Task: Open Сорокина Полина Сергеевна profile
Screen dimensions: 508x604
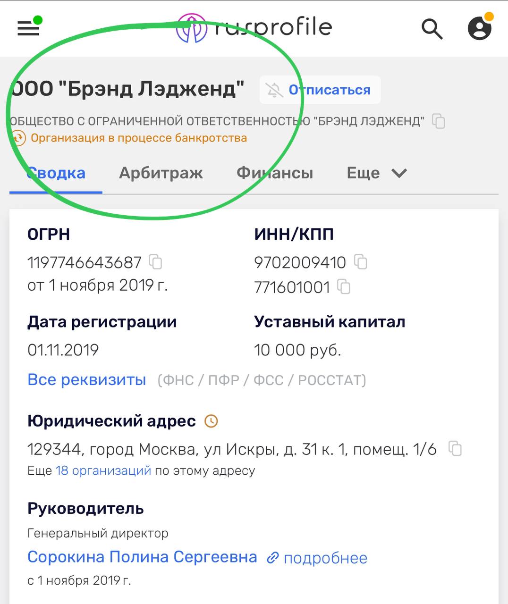Action: [x=142, y=557]
